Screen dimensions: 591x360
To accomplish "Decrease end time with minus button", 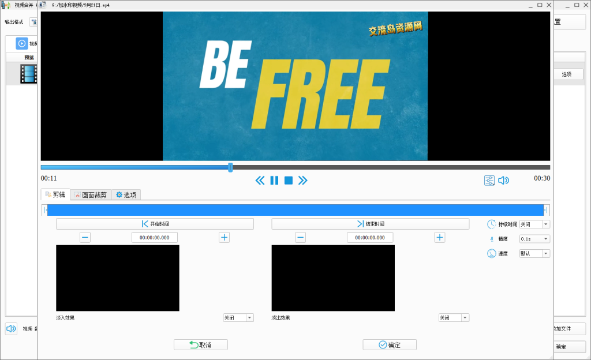I will click(x=300, y=237).
